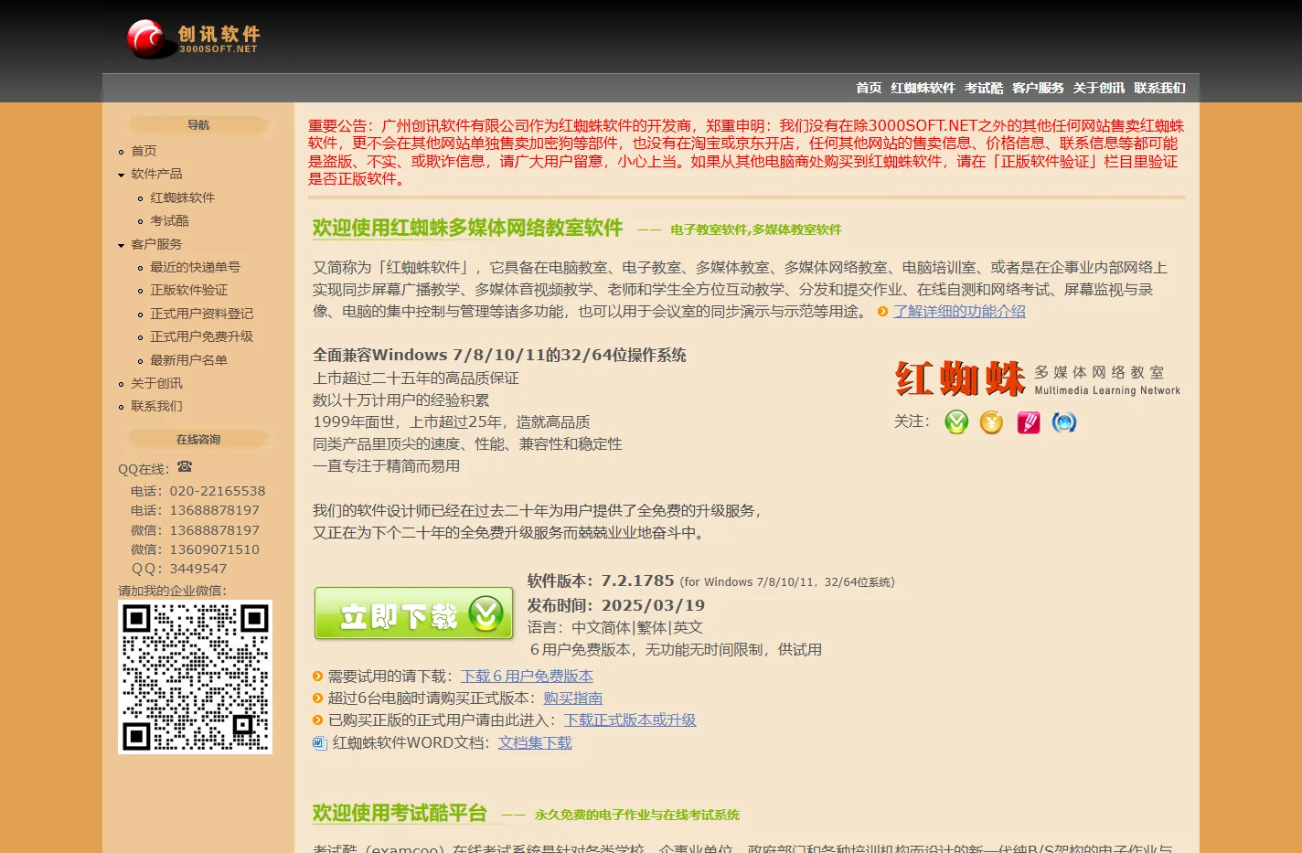Click the 电子教室软件,多媒体教室软件 subtitle
This screenshot has height=853, width=1302.
(x=756, y=229)
